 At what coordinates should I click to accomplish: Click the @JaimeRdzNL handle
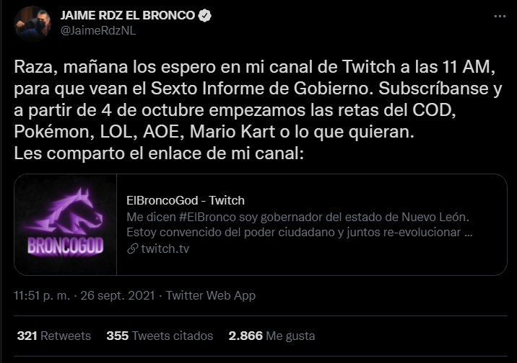pyautogui.click(x=97, y=30)
